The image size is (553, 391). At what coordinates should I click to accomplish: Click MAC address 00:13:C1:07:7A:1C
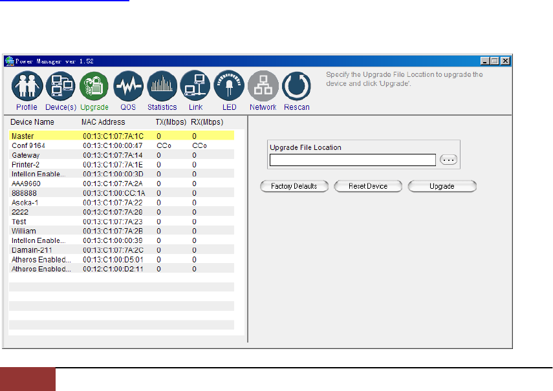113,136
